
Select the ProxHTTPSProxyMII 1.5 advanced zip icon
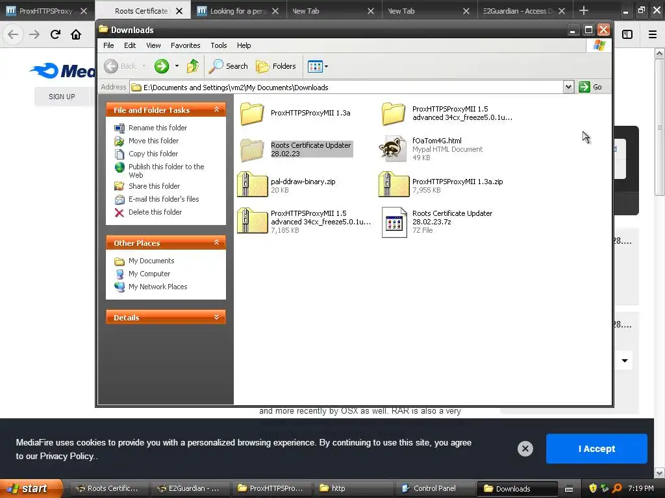[252, 220]
